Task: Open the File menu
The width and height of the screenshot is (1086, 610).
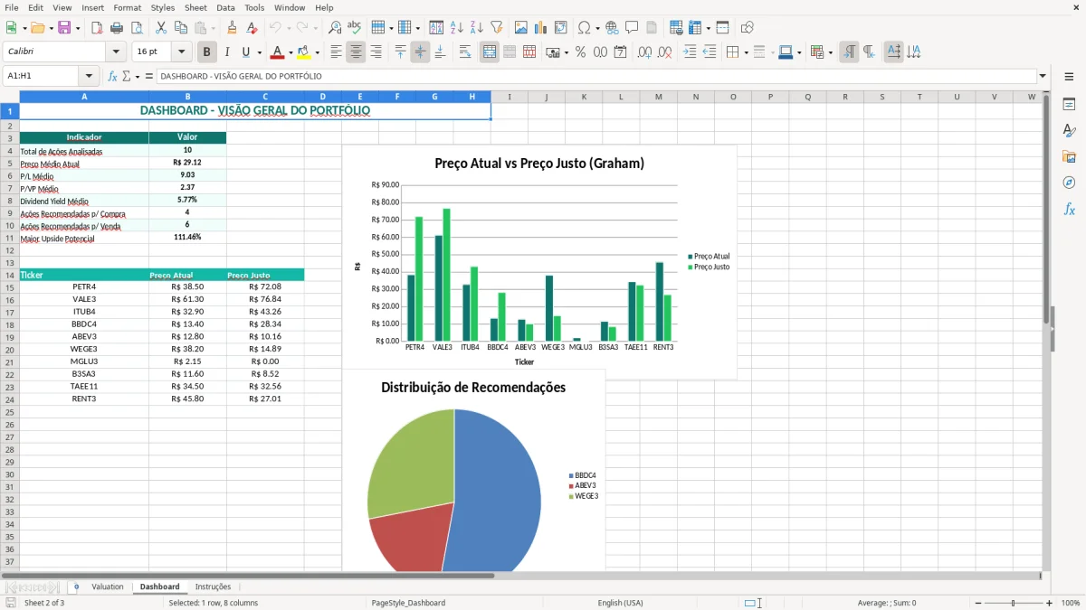Action: click(11, 7)
